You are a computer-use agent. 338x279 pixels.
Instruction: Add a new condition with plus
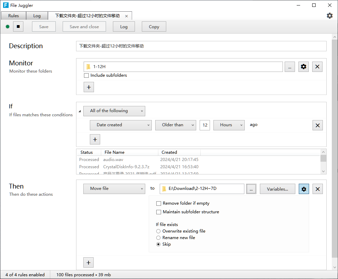click(x=95, y=139)
